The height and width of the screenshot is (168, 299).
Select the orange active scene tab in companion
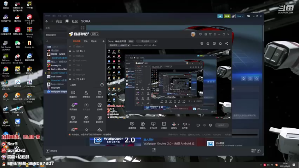(77, 41)
